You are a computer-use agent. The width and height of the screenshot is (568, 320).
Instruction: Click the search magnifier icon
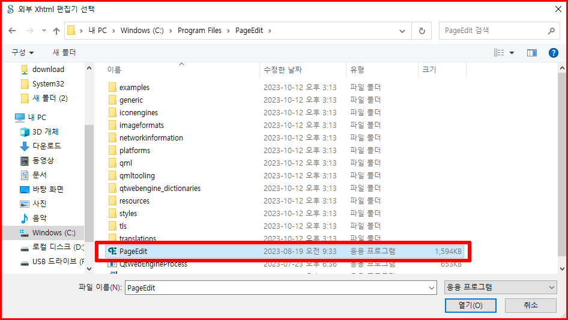point(551,31)
